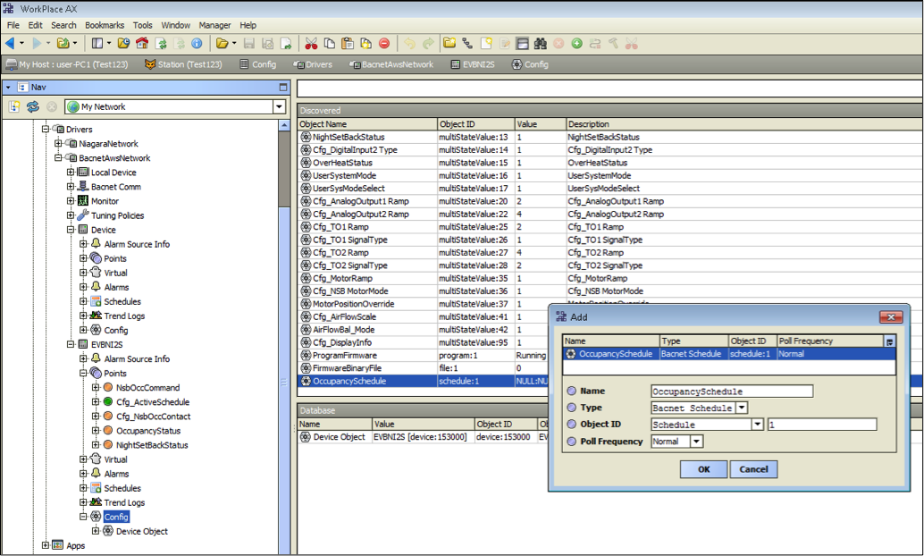Open the Bookmarks menu
Viewport: 924px width, 556px height.
pos(105,25)
